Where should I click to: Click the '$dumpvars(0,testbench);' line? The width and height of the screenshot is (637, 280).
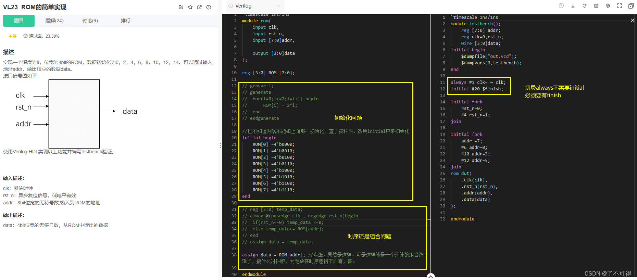tap(491, 63)
